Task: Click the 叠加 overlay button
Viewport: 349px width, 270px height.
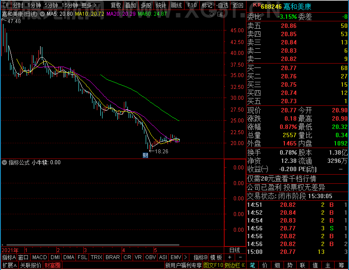Action: point(130,5)
